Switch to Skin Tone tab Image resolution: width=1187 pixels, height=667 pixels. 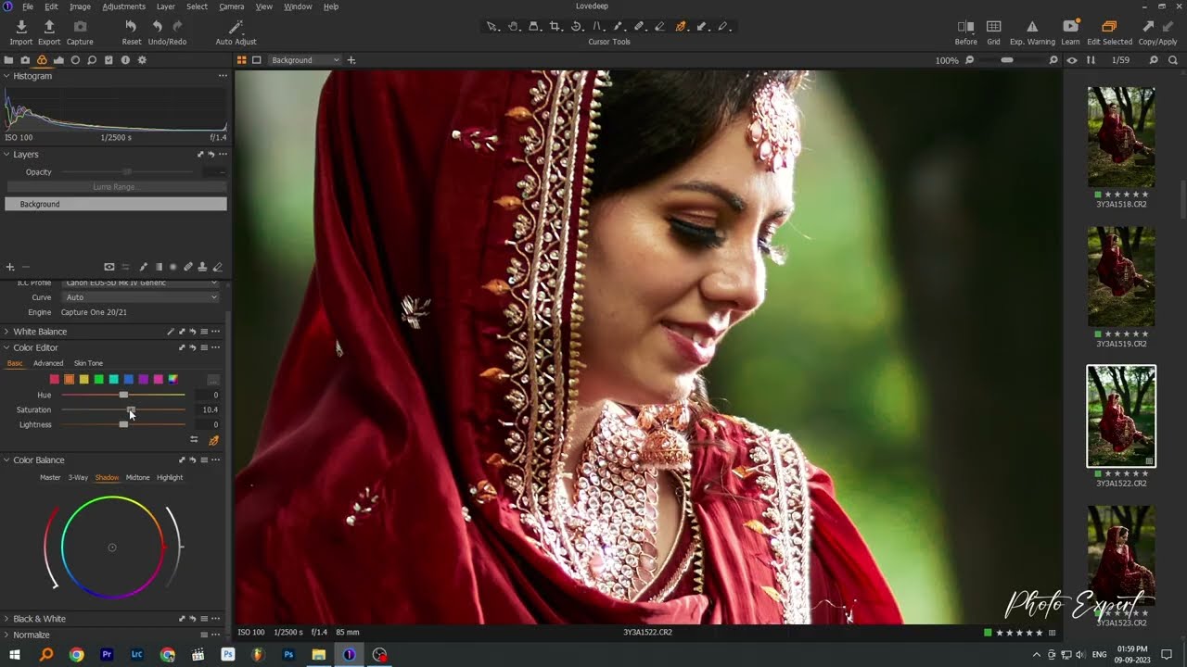pyautogui.click(x=88, y=363)
